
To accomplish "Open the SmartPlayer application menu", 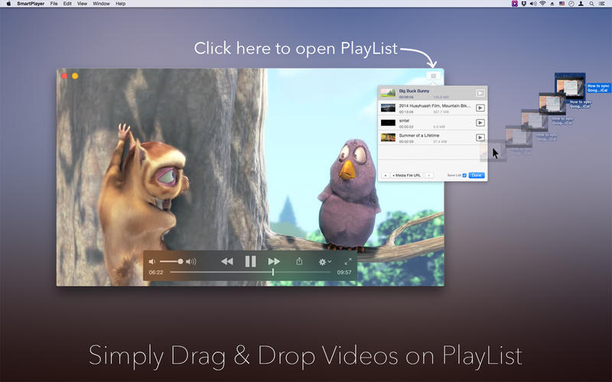I will coord(31,4).
